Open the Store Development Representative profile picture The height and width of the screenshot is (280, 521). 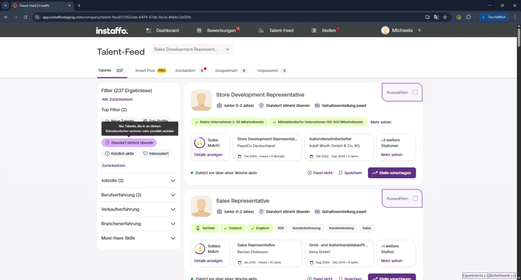click(201, 100)
